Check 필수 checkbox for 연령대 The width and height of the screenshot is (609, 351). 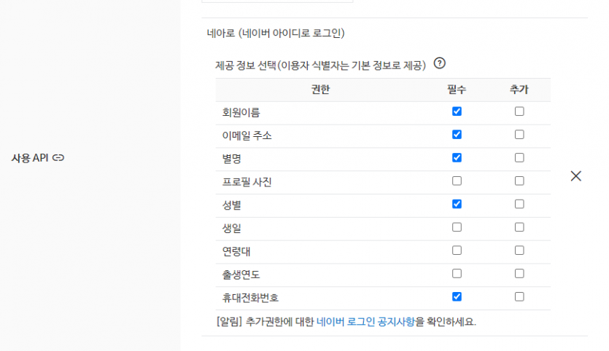point(457,251)
